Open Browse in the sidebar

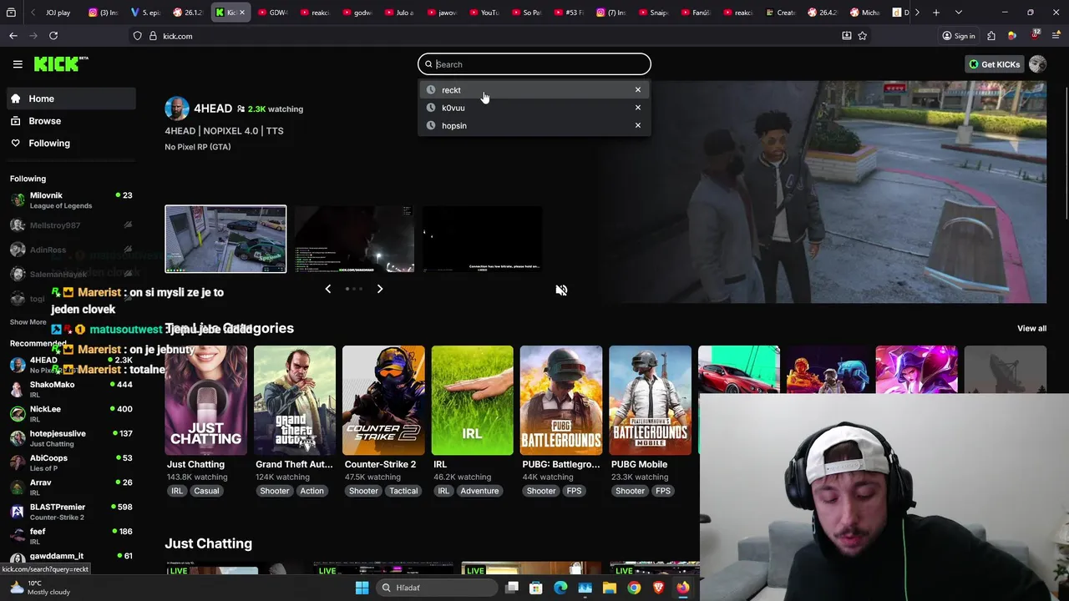click(71, 121)
